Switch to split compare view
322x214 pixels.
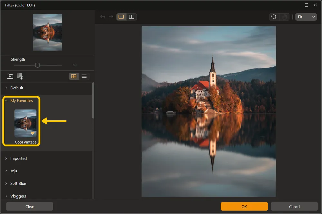click(x=131, y=17)
